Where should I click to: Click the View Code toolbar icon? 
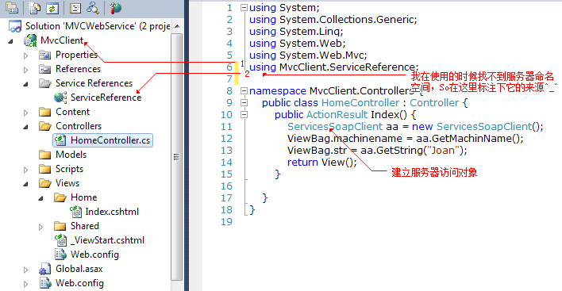tap(75, 8)
